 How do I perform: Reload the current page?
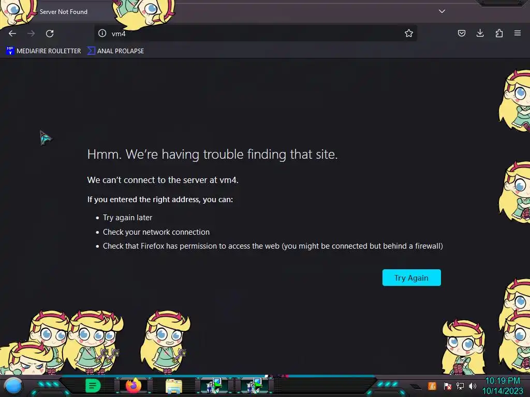click(50, 34)
